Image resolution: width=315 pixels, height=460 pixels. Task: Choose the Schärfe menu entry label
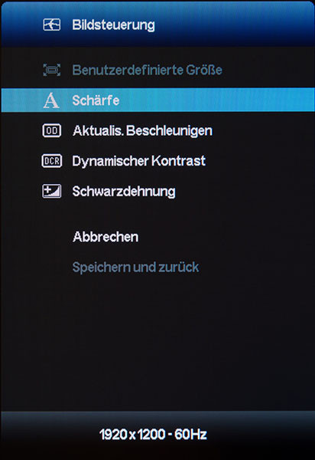click(x=96, y=100)
